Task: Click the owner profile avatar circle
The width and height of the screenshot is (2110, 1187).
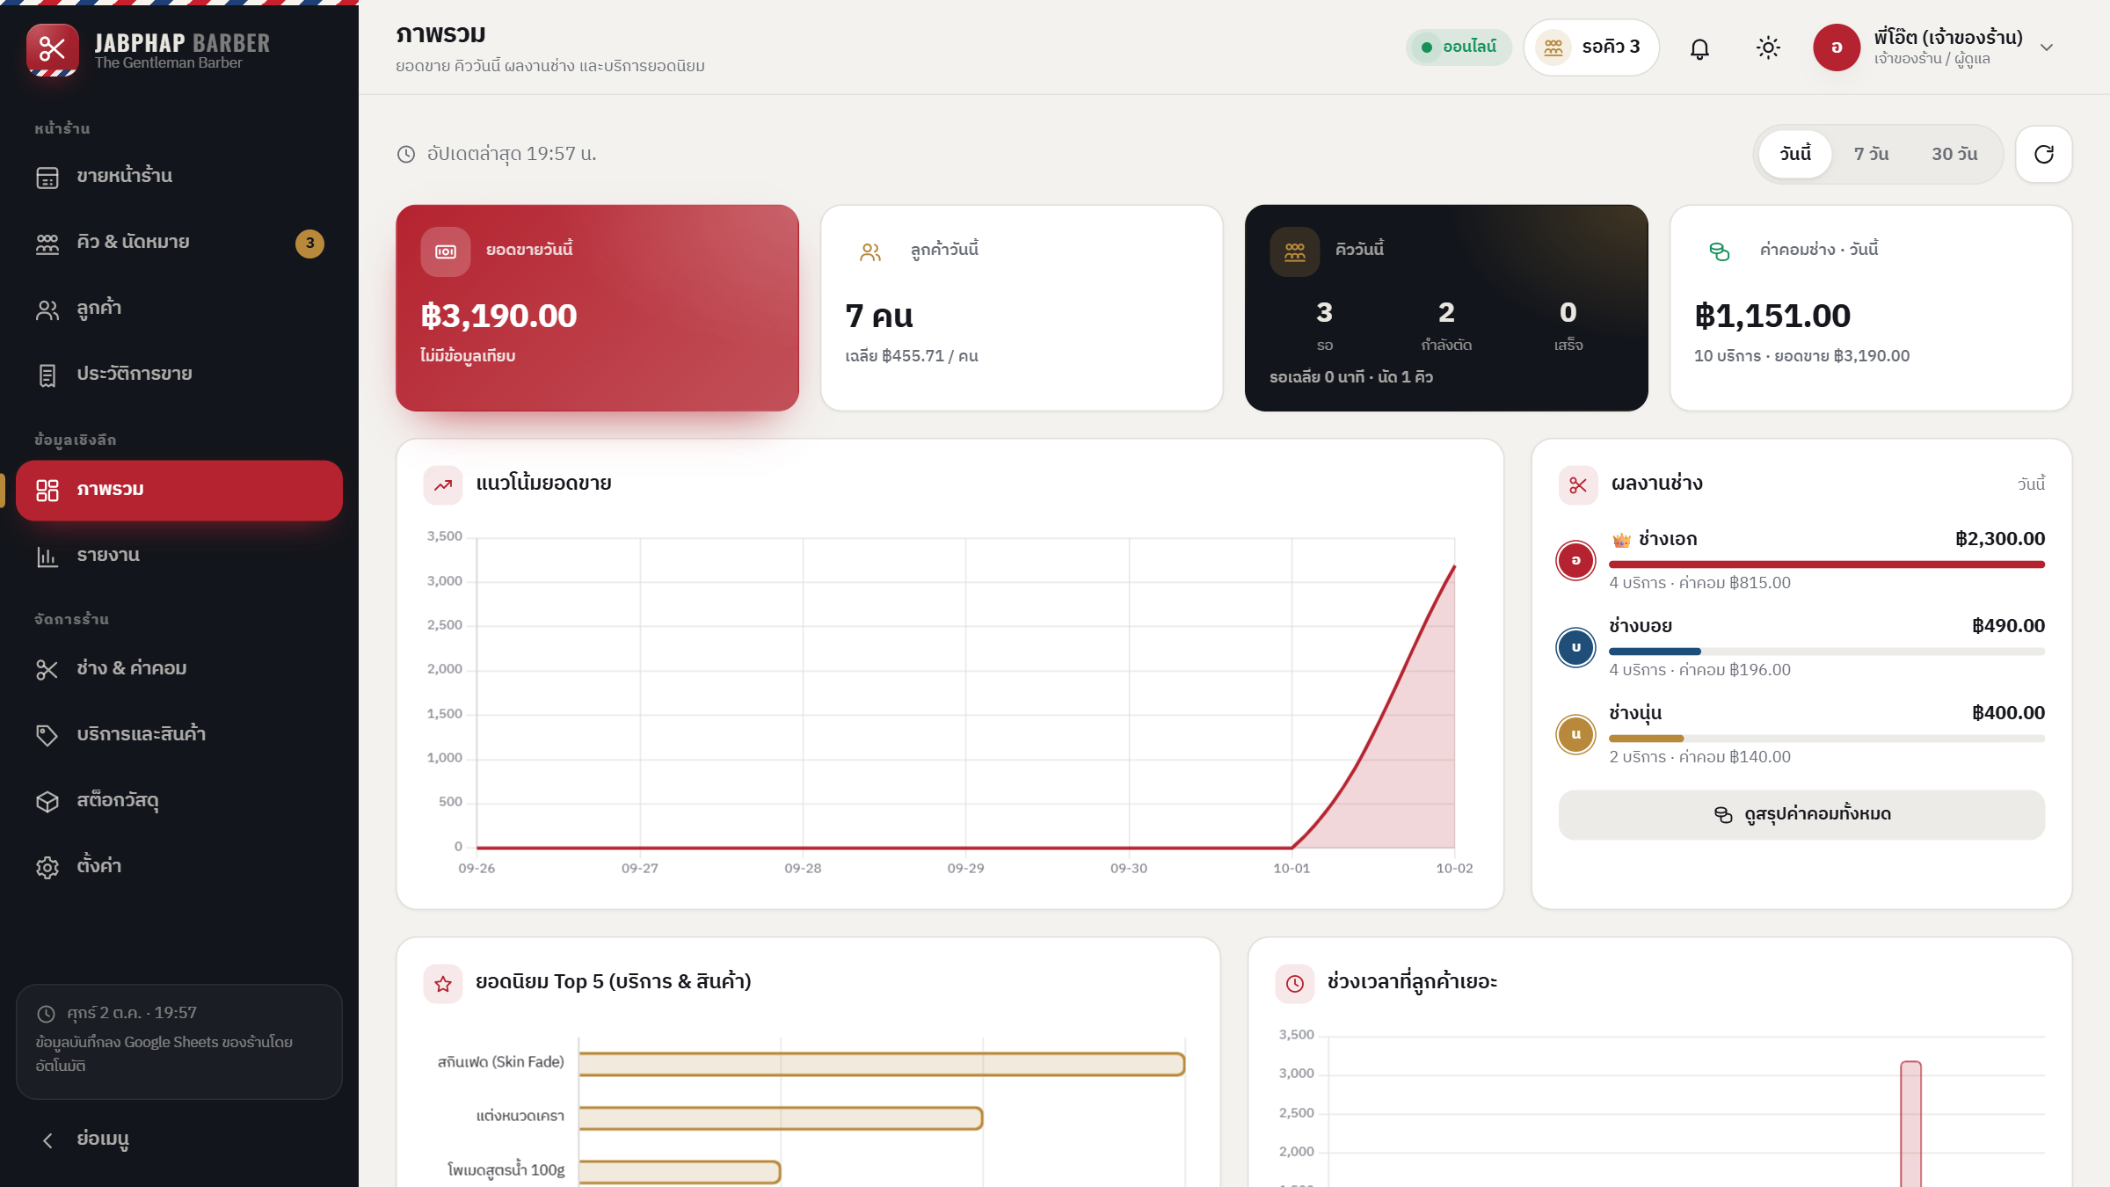Action: pos(1837,47)
